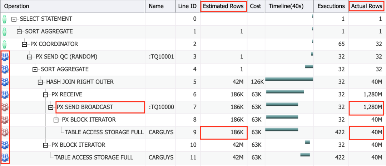Click the blue parallel icon on line 11 table scan
Viewport: 386px width, 166px height.
tap(5, 157)
